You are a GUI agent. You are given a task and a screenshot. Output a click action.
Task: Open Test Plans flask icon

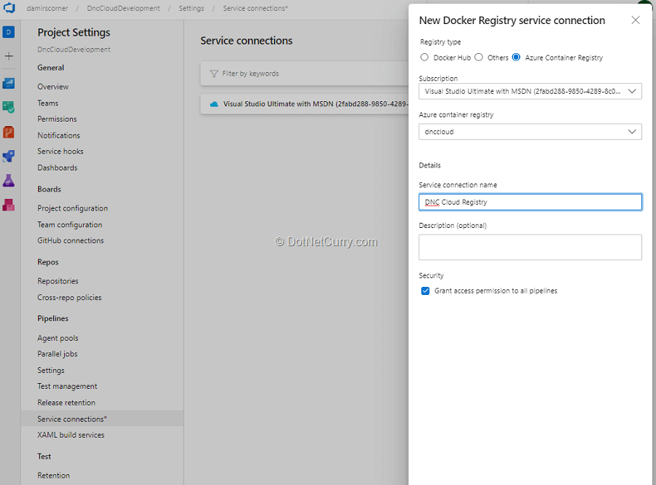9,181
